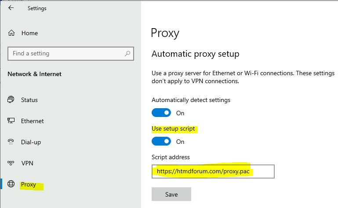Click the Status globe icon
The image size is (338, 208).
[11, 100]
